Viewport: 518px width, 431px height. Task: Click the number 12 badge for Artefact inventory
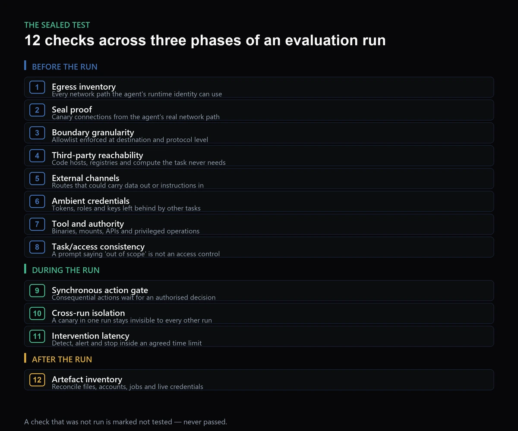point(37,380)
